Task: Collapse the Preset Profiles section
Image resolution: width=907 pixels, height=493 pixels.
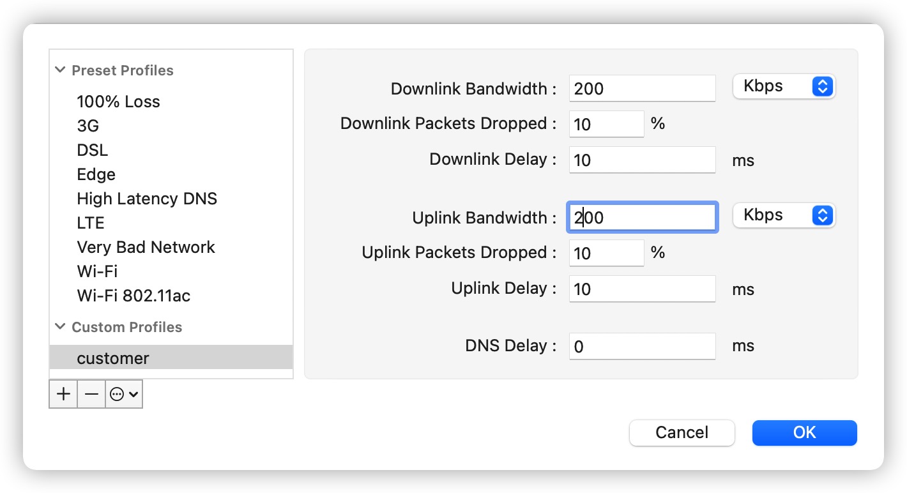Action: point(60,70)
